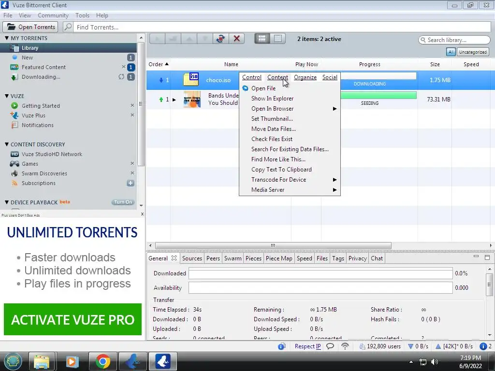Expand the Open In Browser submenu
The height and width of the screenshot is (371, 495).
335,109
